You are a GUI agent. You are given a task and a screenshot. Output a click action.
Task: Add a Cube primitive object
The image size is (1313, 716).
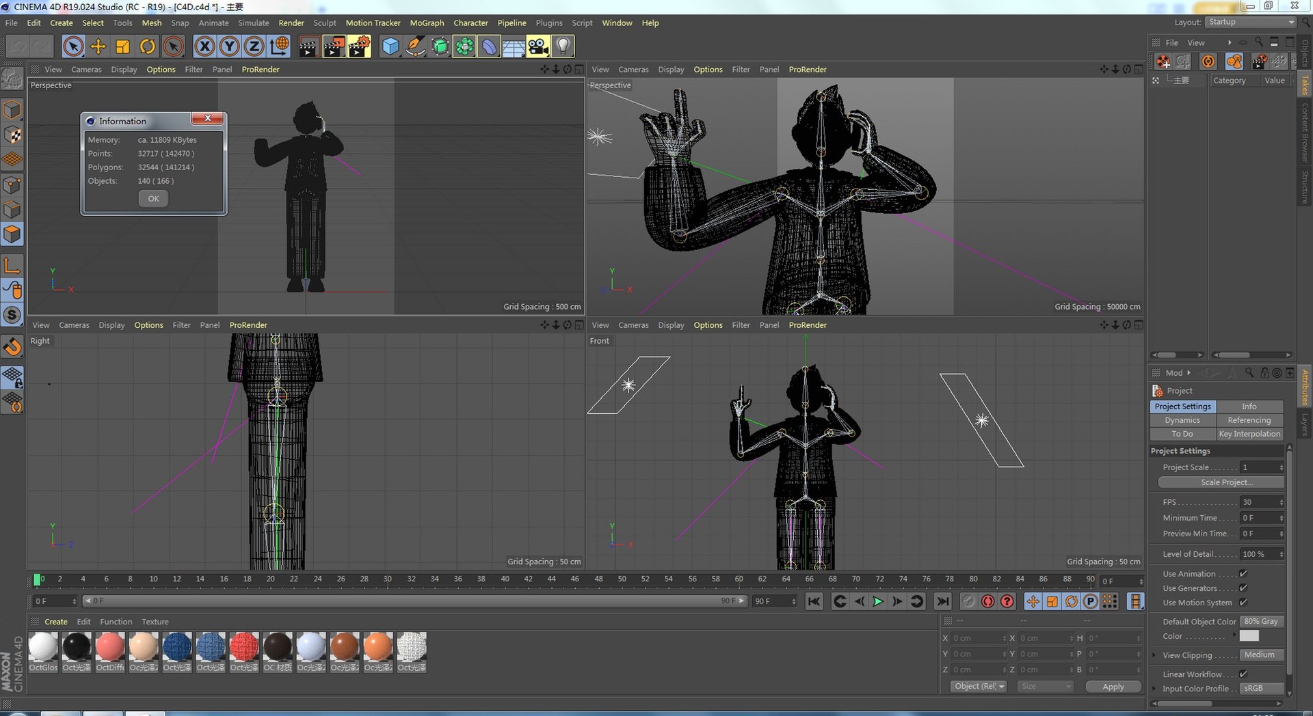click(390, 46)
